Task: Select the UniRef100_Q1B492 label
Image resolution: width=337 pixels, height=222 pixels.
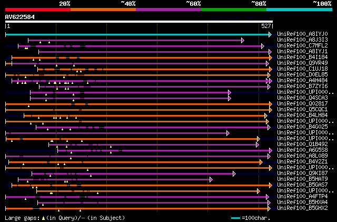Action: 302,144
